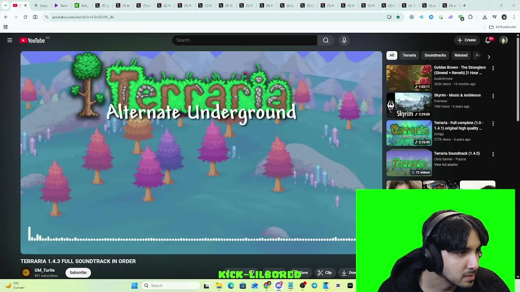Open 'Skyrim - Music & Ambience' title
Screen dimensions: 520x292
457,95
